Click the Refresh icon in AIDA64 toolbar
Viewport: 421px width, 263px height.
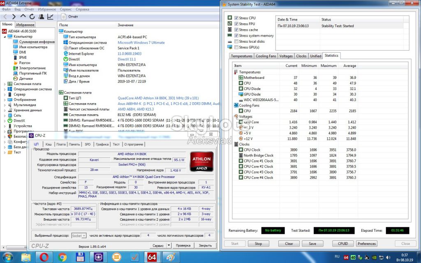click(x=32, y=16)
